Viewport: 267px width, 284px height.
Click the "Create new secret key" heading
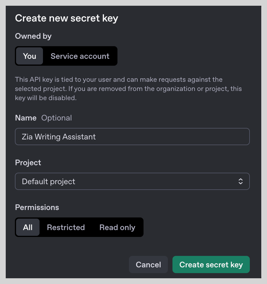coord(66,18)
